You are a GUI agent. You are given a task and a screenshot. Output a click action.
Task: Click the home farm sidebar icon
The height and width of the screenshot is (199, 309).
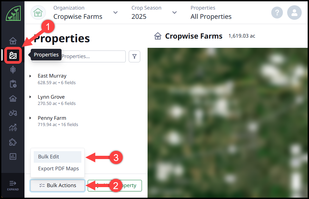pyautogui.click(x=13, y=41)
